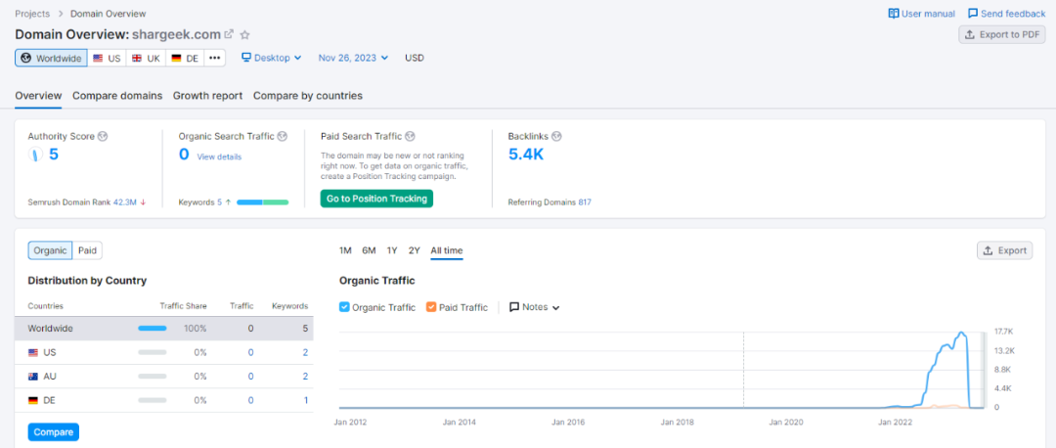
Task: Select 1M time range
Action: point(345,250)
